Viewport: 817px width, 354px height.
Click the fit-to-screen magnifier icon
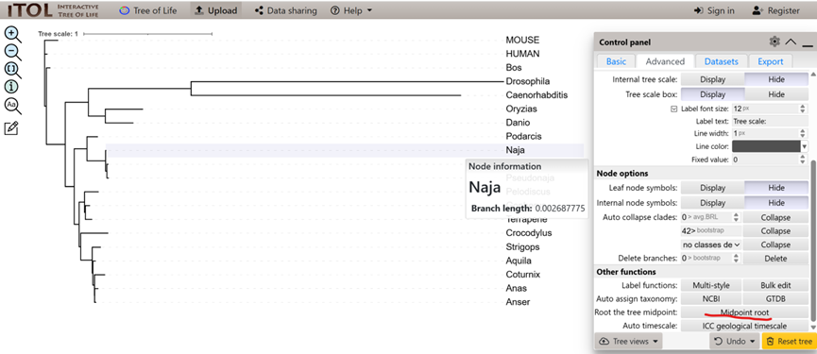click(12, 70)
